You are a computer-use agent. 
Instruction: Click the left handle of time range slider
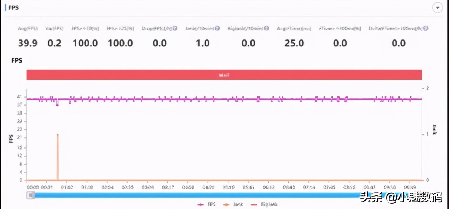coord(31,195)
